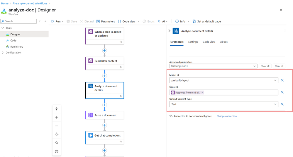
Task: Remove the Model Id parameter with X
Action: tap(282, 80)
